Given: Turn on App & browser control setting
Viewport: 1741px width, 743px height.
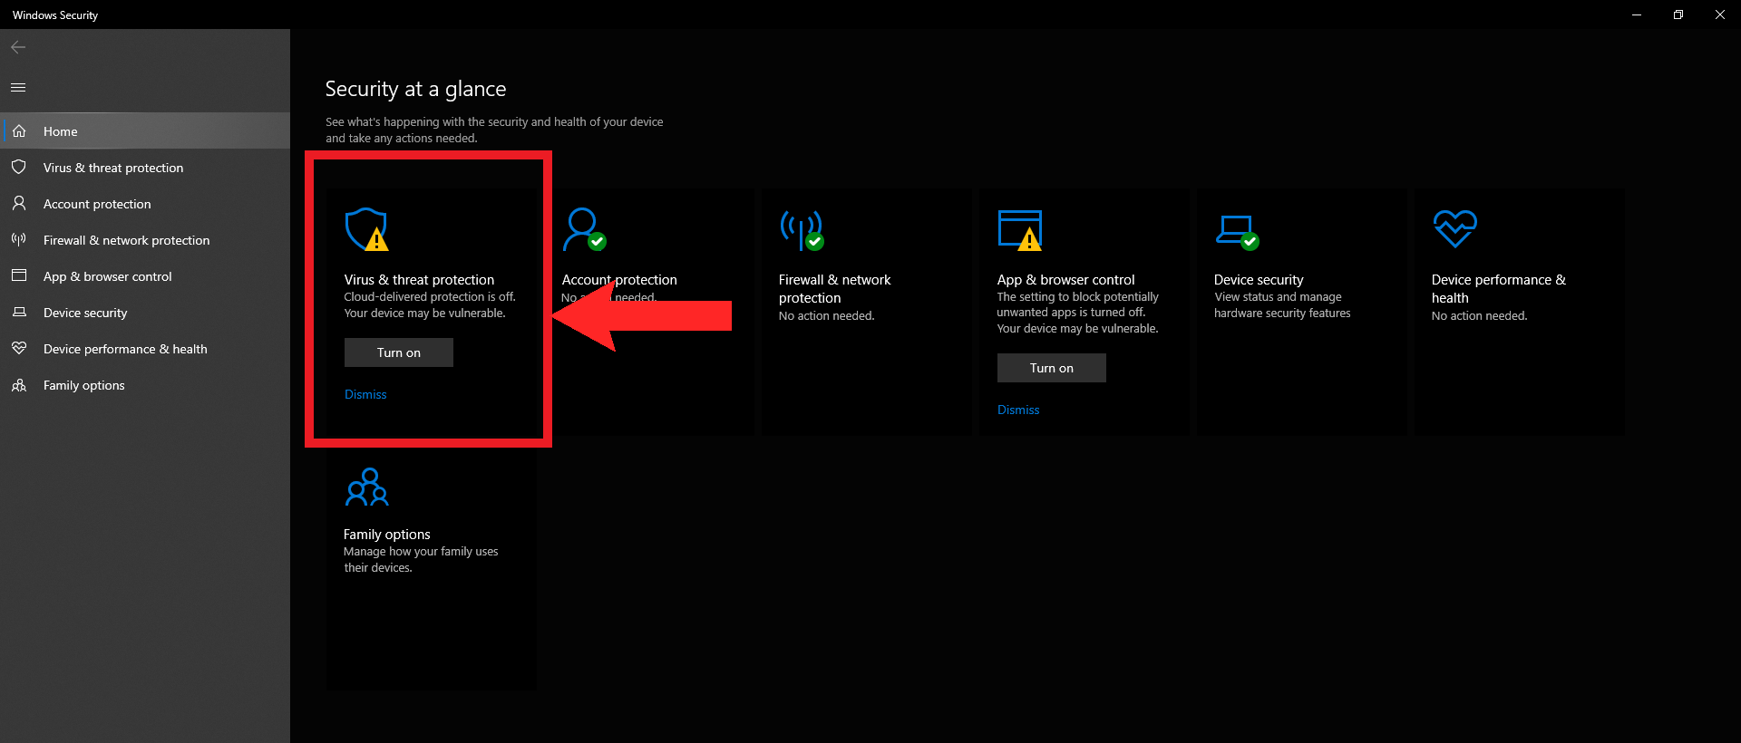Looking at the screenshot, I should (1052, 368).
